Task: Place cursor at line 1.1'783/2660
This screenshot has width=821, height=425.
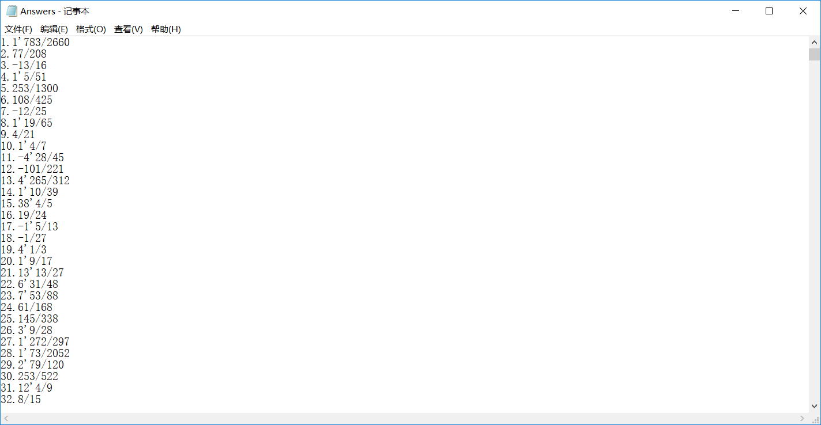Action: (35, 43)
